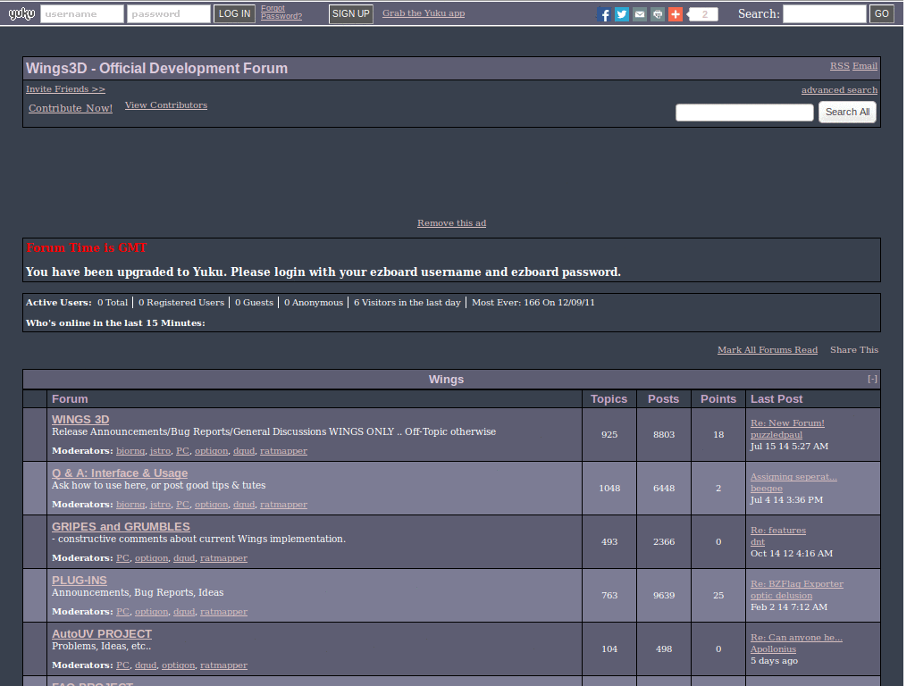Open last post Re: New Forum!
The image size is (915, 686).
pyautogui.click(x=787, y=422)
